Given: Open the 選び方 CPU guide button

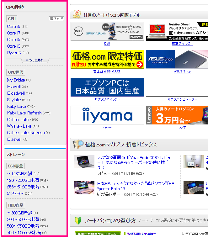Looking at the screenshot, I should tap(56, 19).
